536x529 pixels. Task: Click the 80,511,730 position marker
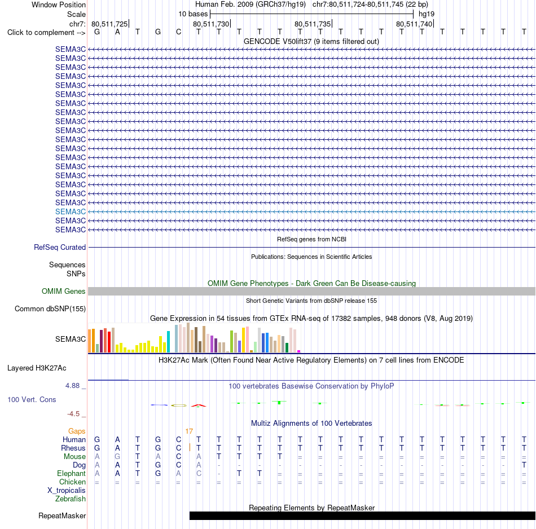(211, 24)
